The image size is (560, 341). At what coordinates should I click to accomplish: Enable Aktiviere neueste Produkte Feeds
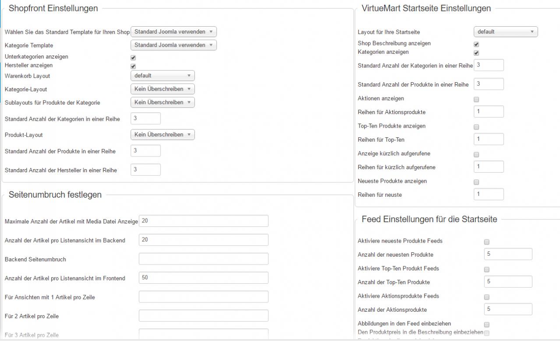click(486, 242)
